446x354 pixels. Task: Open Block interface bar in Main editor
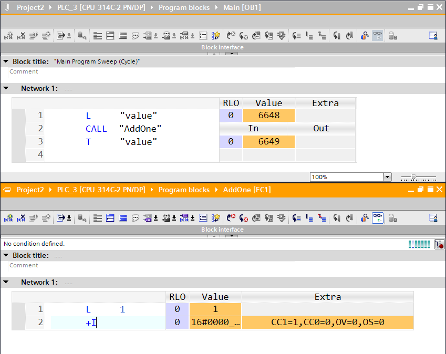pyautogui.click(x=223, y=47)
